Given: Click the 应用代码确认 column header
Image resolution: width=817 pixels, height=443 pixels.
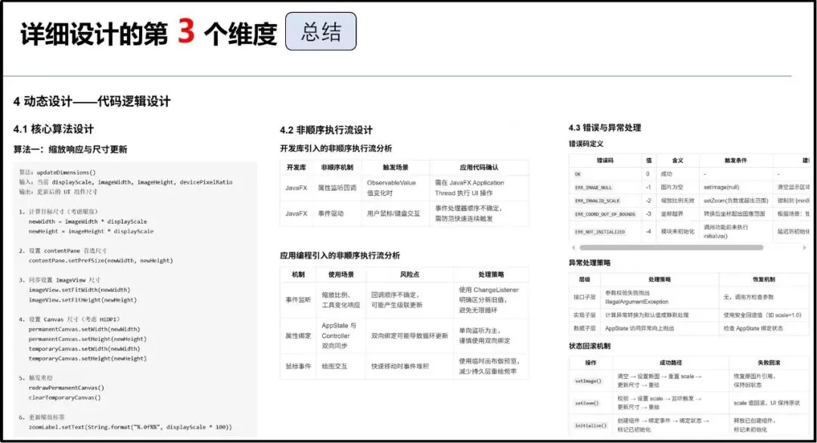Looking at the screenshot, I should point(479,168).
